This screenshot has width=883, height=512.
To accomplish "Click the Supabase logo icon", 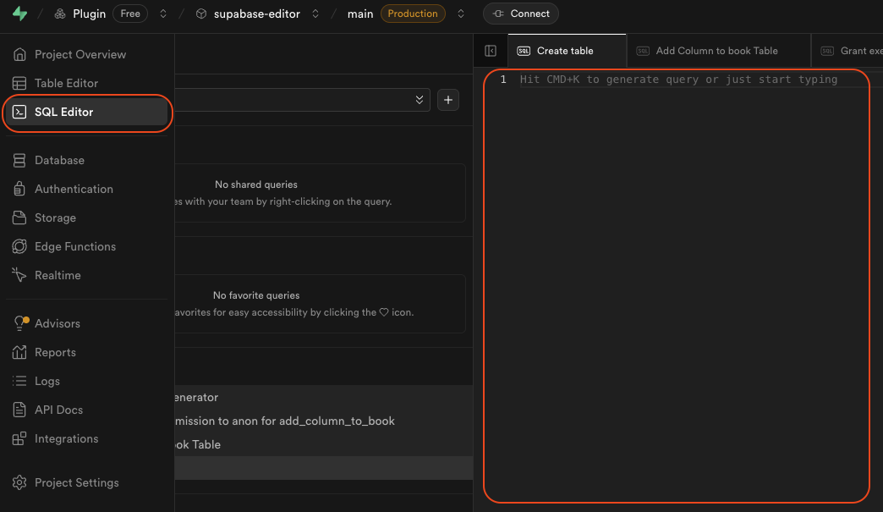I will pyautogui.click(x=19, y=14).
